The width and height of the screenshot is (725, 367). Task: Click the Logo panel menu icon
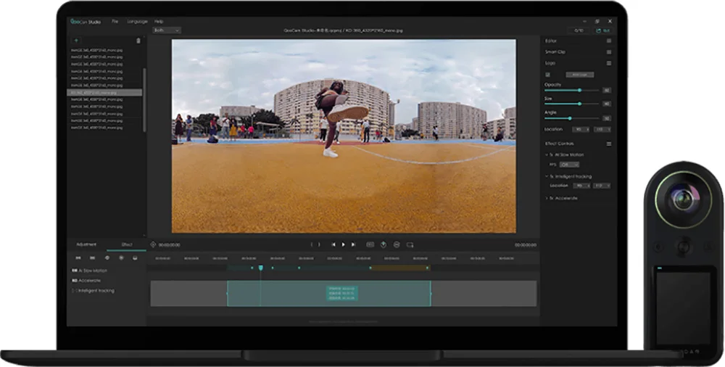(608, 63)
